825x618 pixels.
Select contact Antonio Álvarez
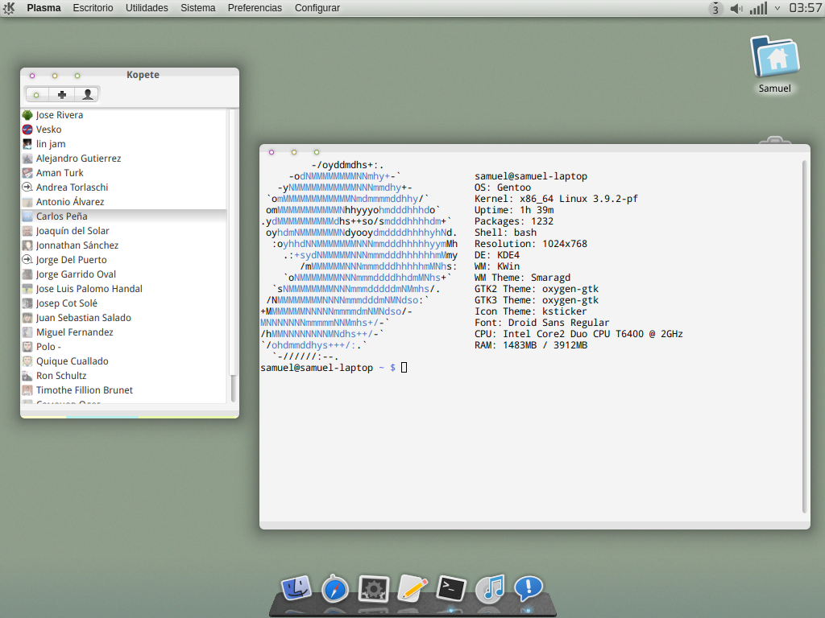pos(123,202)
